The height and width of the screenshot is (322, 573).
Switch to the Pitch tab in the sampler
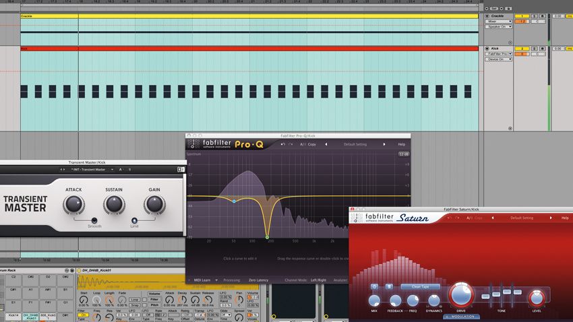pos(154,305)
